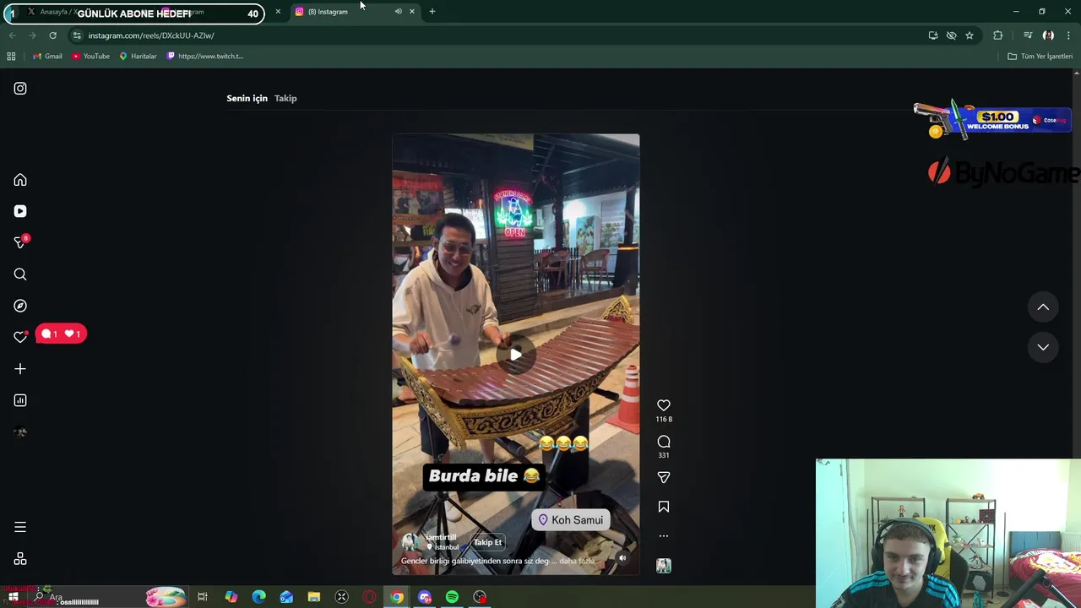The width and height of the screenshot is (1081, 608).
Task: Click Instagram logo at top of sidebar
Action: (x=20, y=89)
